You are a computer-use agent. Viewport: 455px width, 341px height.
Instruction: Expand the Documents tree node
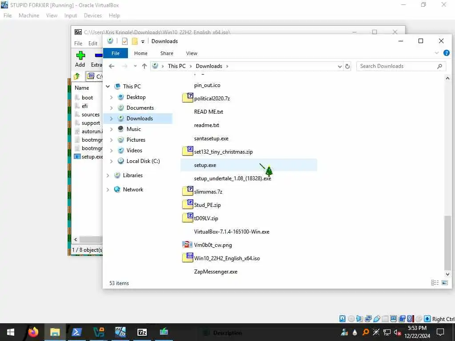point(111,108)
